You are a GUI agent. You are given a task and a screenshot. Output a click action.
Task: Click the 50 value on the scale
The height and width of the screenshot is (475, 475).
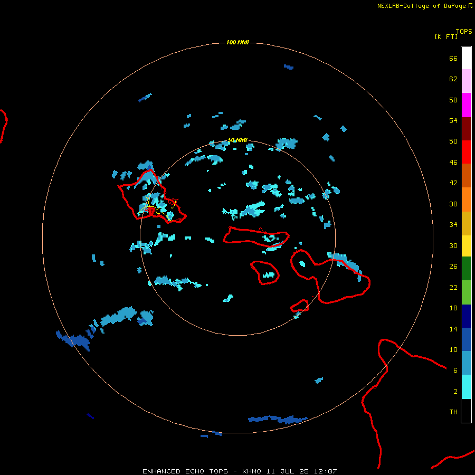click(453, 141)
